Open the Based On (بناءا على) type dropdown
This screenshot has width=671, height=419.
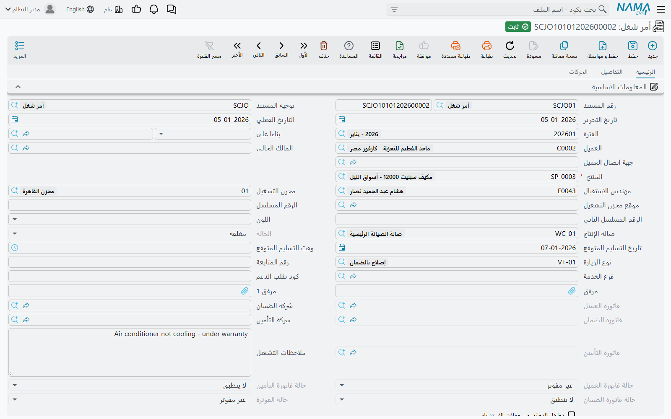[x=161, y=134]
